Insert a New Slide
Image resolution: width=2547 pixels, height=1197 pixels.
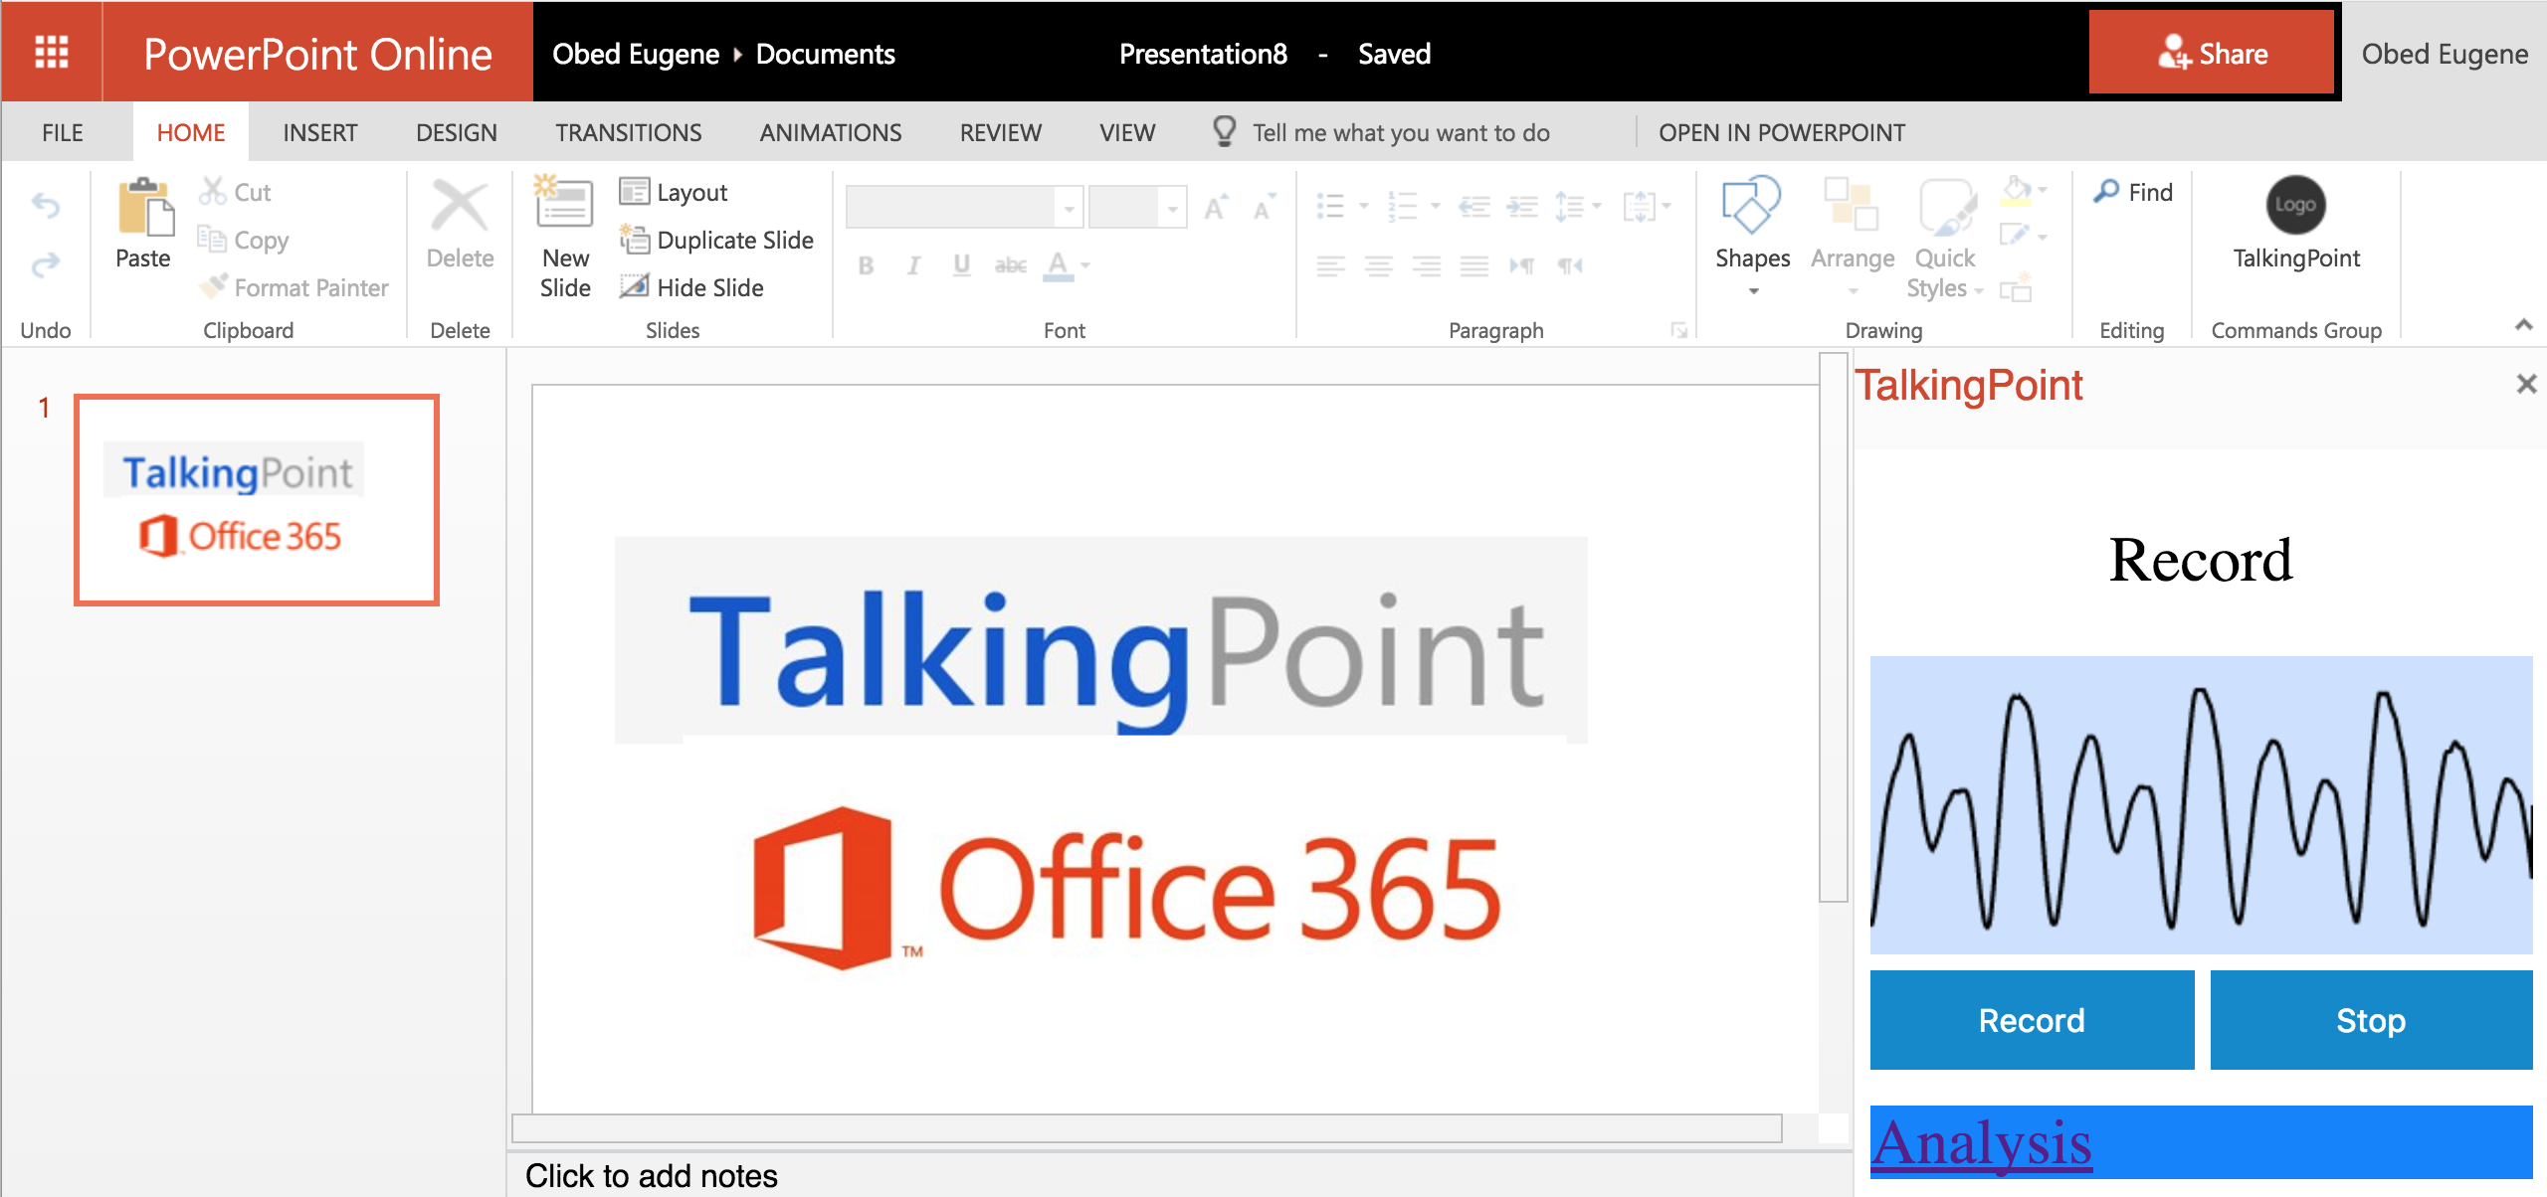point(564,239)
